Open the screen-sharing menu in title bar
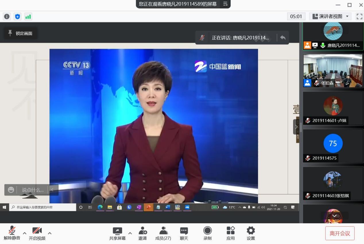The height and width of the screenshot is (244, 364). pyautogui.click(x=225, y=4)
